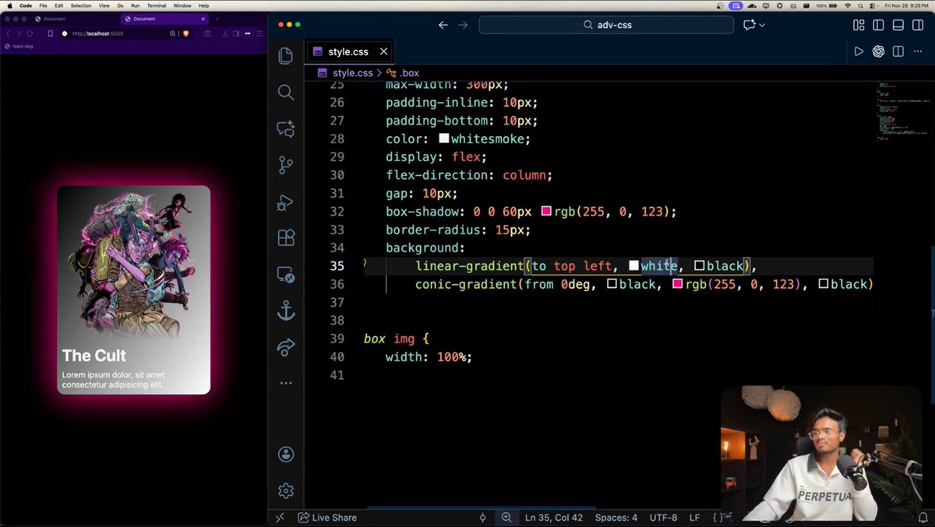Toggle the primary sidebar layout

coord(878,25)
